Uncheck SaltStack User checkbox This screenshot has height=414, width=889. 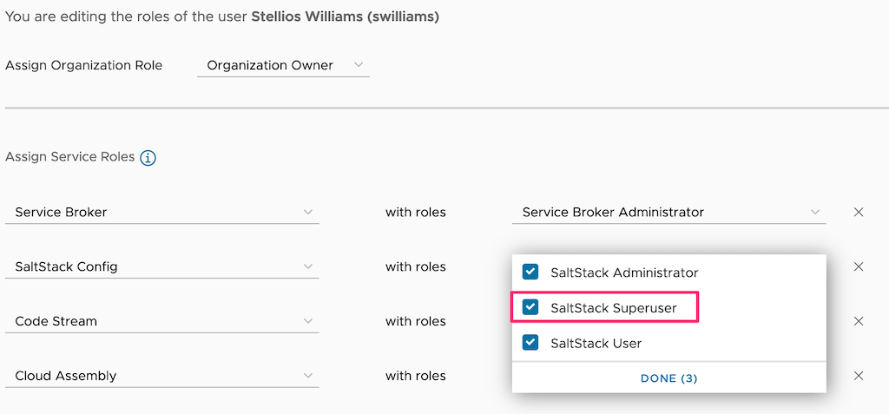click(x=530, y=343)
